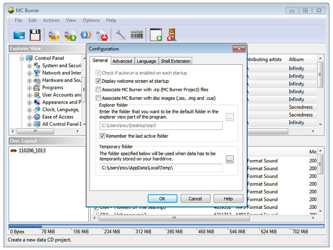333x250 pixels.
Task: Click the Network and Internet icon
Action: coord(37,73)
